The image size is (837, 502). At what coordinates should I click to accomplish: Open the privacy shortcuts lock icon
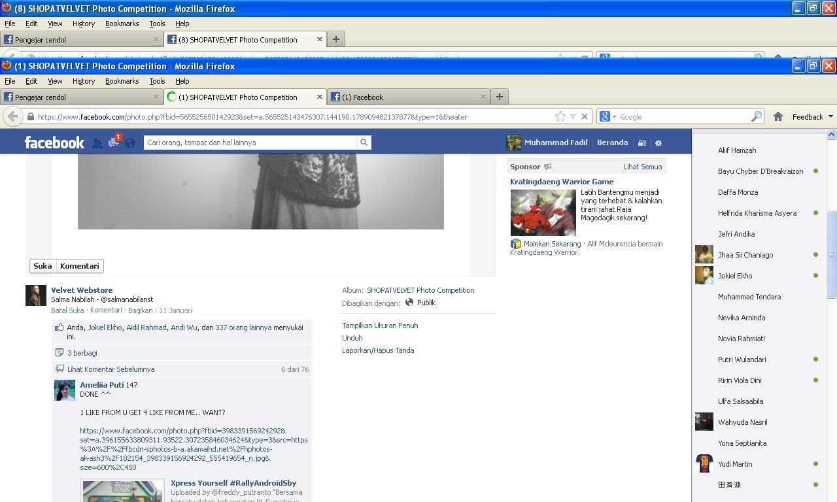[x=642, y=142]
